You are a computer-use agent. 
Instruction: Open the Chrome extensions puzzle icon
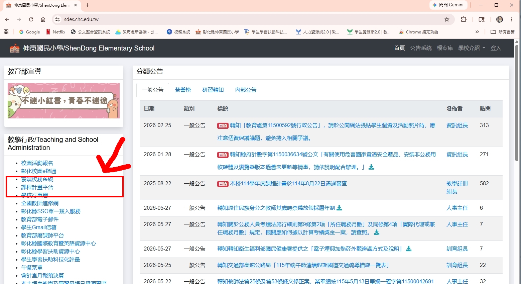[464, 19]
